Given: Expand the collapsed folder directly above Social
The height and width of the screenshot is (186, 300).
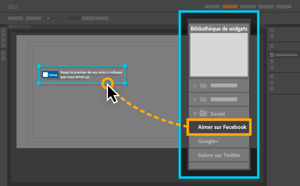Looking at the screenshot, I should point(195,99).
